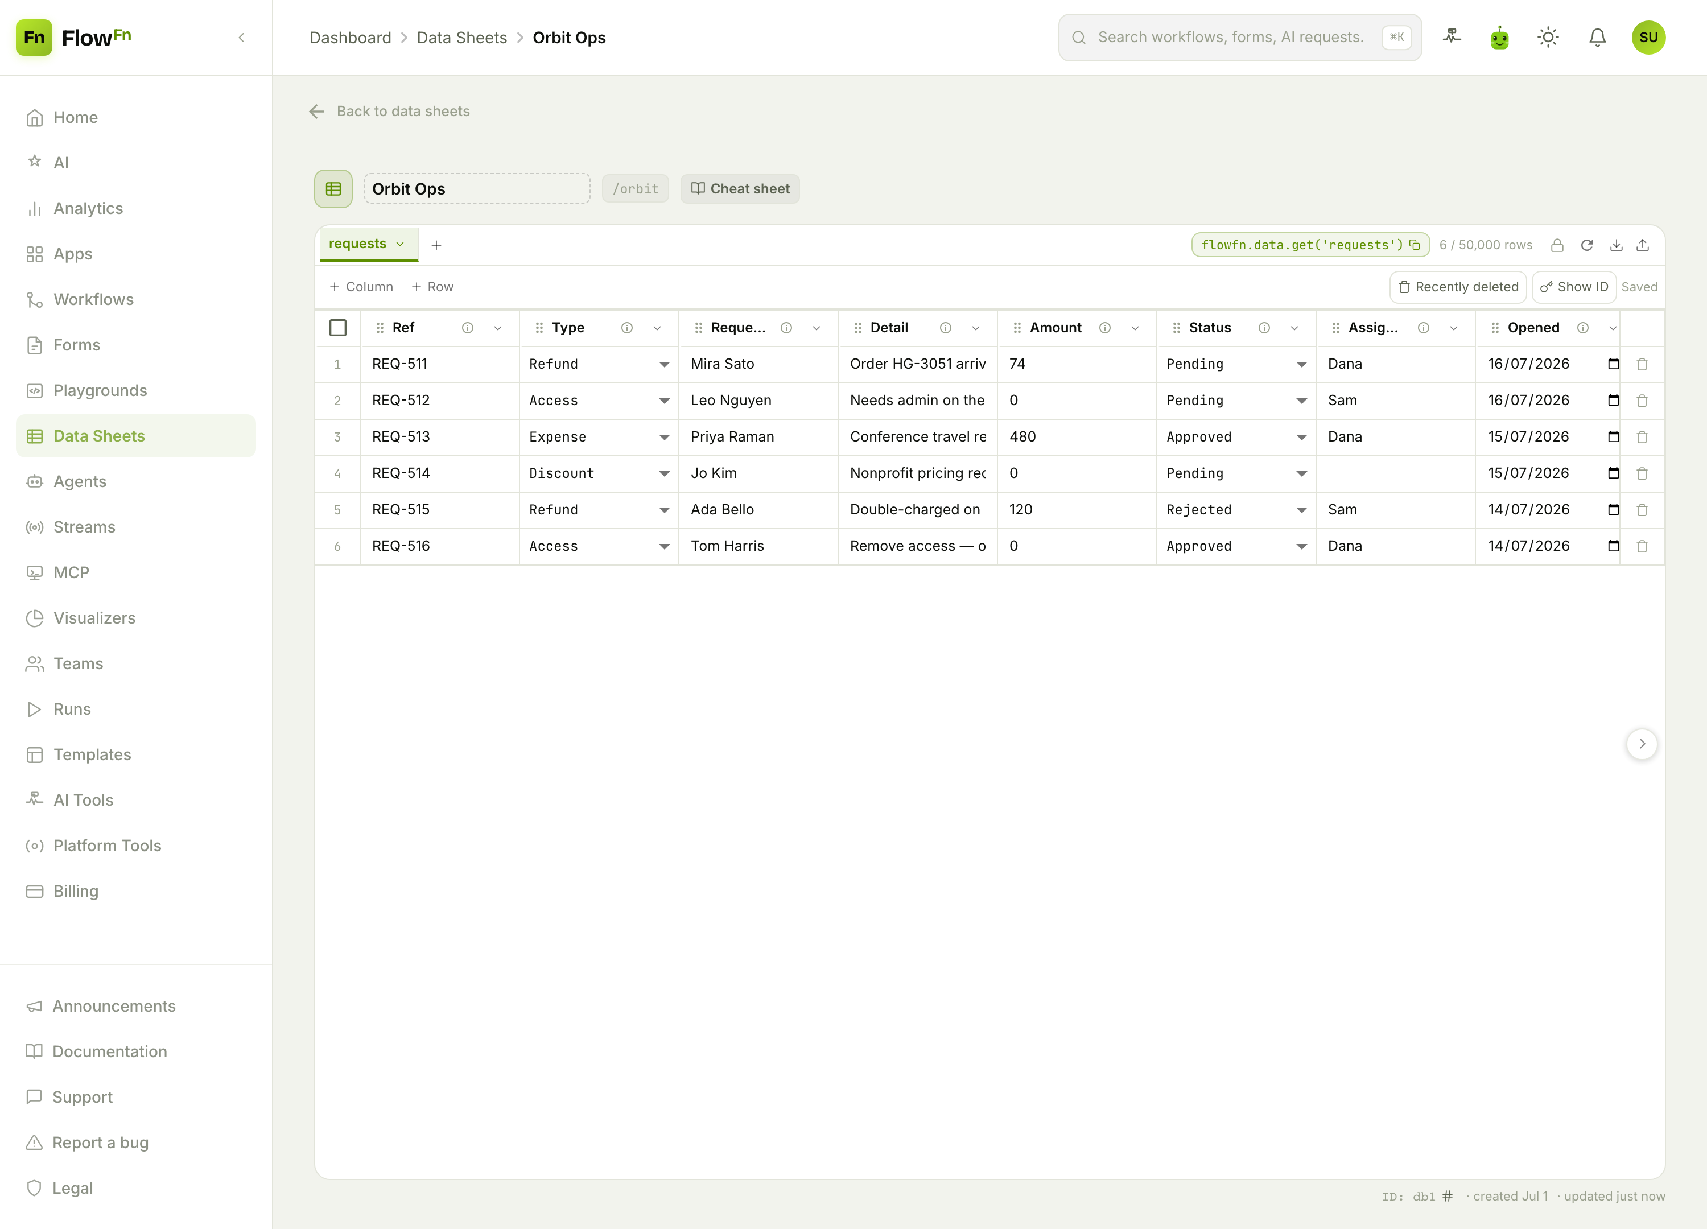The width and height of the screenshot is (1707, 1229).
Task: Add a new Column
Action: (x=361, y=287)
